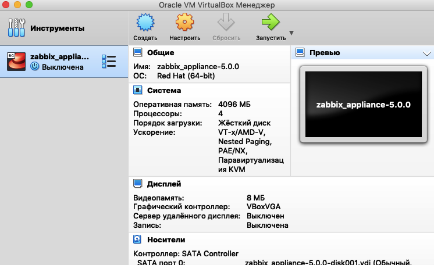Click the Система section chip icon
Screen dimensions: 434x265
pos(137,90)
